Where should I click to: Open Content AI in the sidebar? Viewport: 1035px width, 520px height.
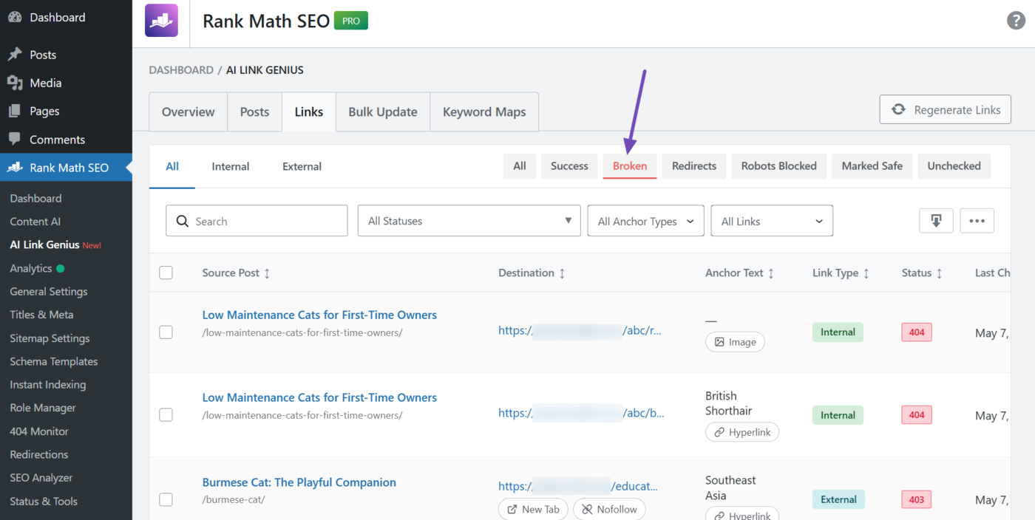(35, 222)
